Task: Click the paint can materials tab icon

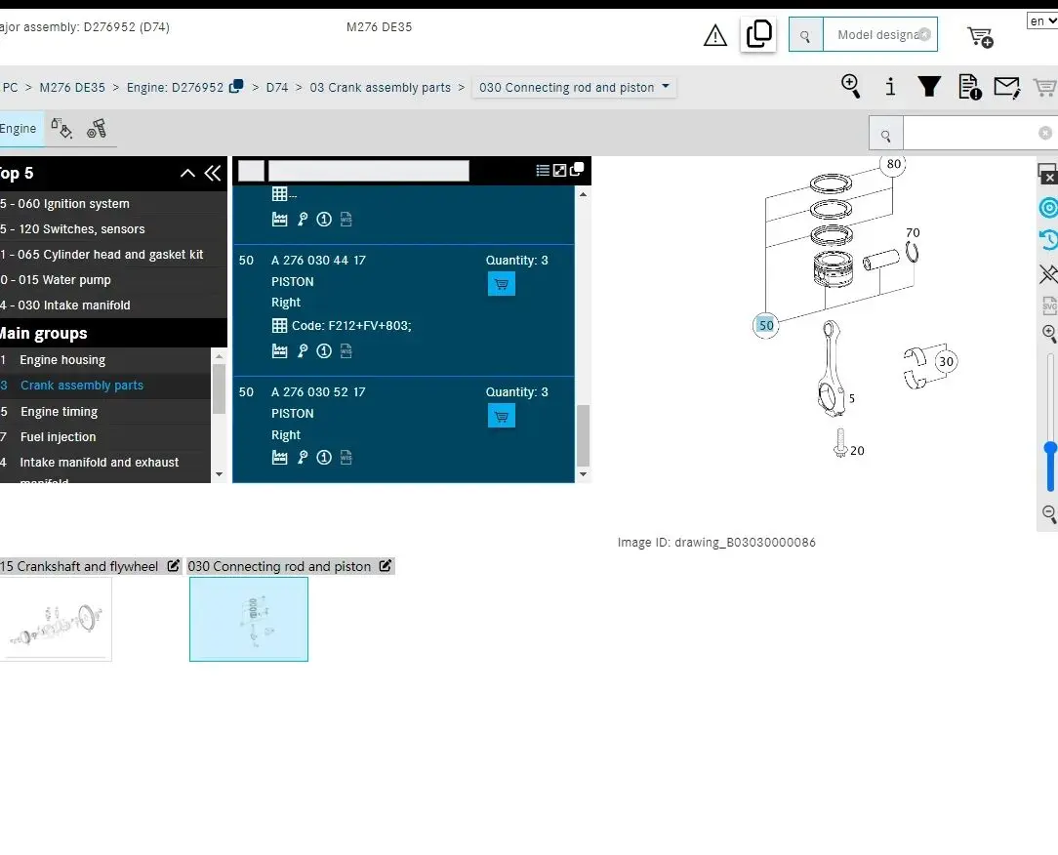Action: tap(61, 129)
